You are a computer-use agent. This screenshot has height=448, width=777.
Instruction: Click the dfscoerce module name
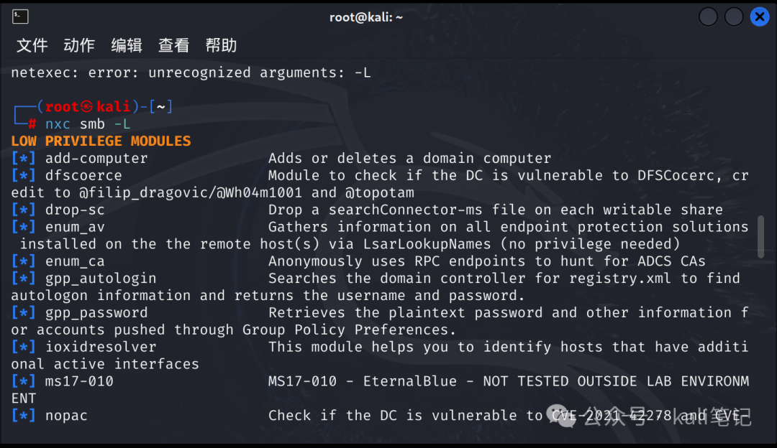pos(83,176)
